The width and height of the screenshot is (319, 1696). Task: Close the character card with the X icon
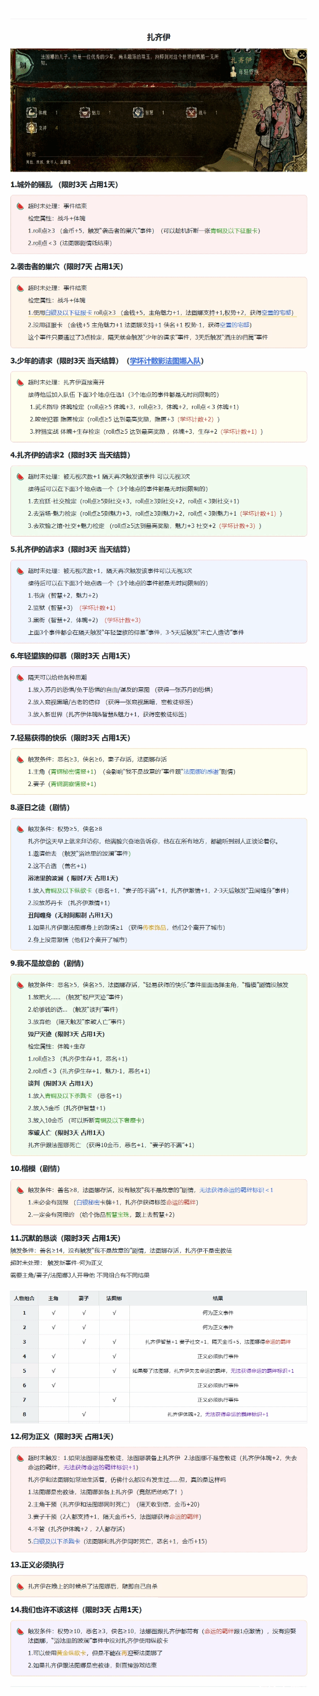click(301, 55)
